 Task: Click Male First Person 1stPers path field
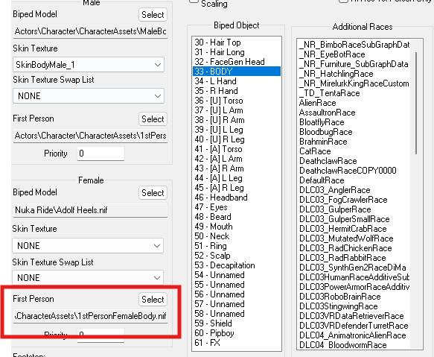coord(90,136)
